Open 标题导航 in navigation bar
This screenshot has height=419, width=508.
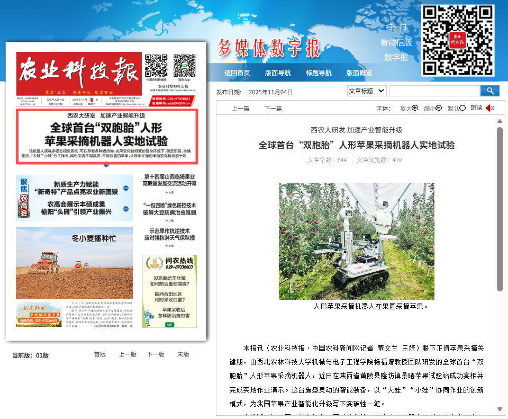pyautogui.click(x=319, y=73)
